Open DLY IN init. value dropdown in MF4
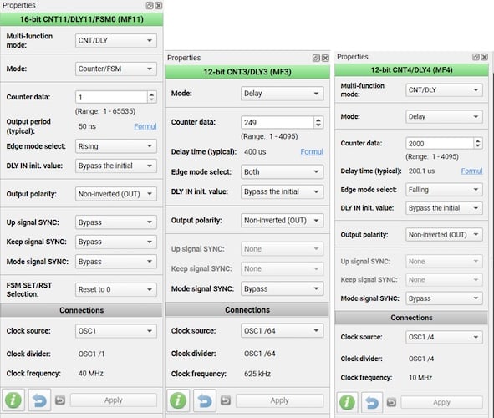Screen dimensions: 494x418 point(444,208)
